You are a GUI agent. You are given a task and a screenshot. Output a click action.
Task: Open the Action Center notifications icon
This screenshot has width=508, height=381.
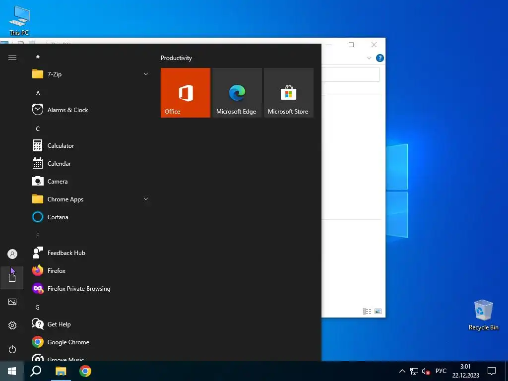click(x=492, y=371)
